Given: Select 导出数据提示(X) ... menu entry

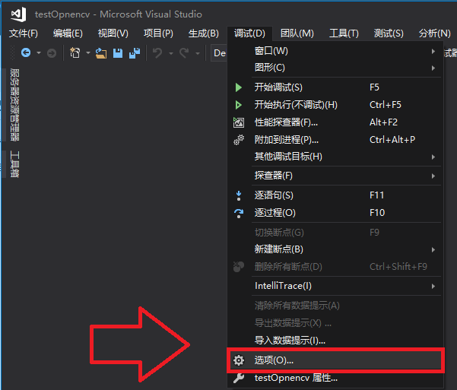Looking at the screenshot, I should point(335,323).
